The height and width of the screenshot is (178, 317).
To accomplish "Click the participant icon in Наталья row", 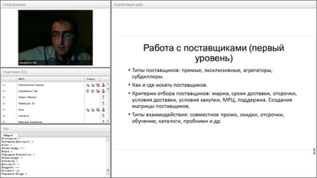I will [x=104, y=116].
